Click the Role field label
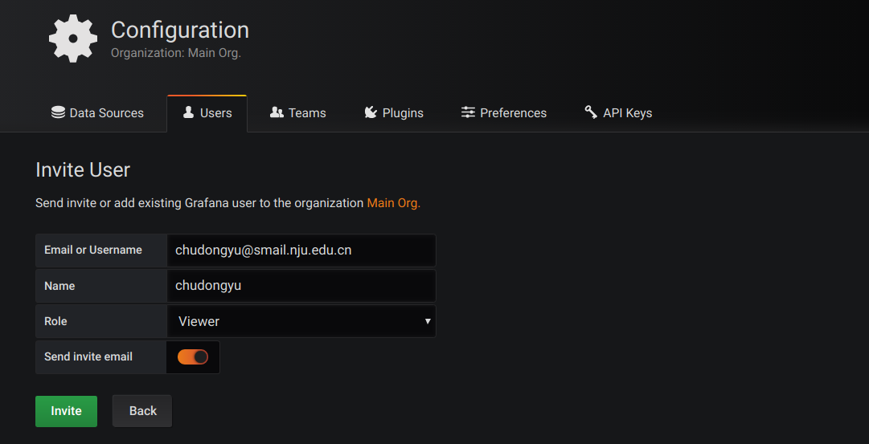 (55, 321)
